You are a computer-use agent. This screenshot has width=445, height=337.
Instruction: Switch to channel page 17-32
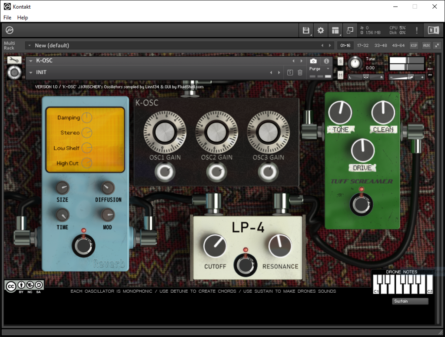click(363, 46)
